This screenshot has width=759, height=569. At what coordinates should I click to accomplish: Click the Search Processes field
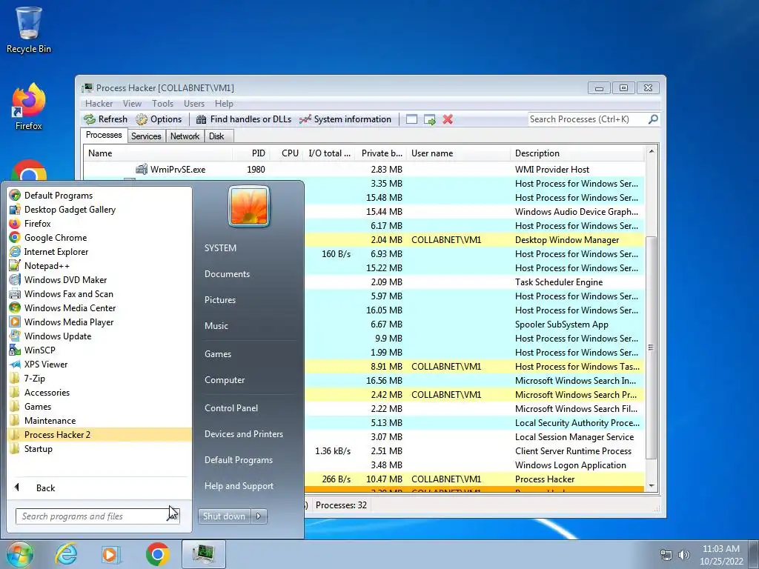tap(587, 119)
